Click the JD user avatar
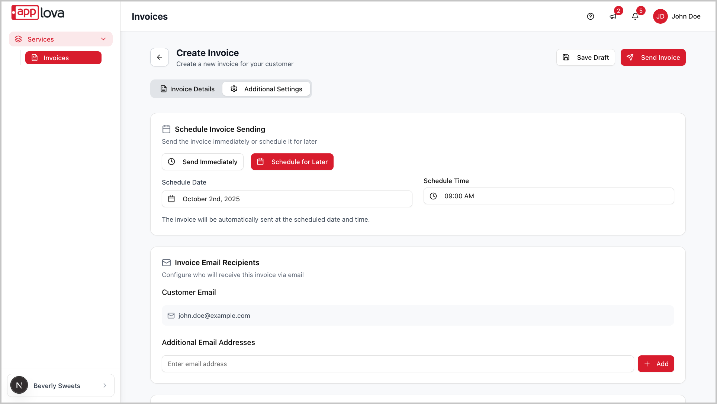This screenshot has height=404, width=717. (x=660, y=16)
